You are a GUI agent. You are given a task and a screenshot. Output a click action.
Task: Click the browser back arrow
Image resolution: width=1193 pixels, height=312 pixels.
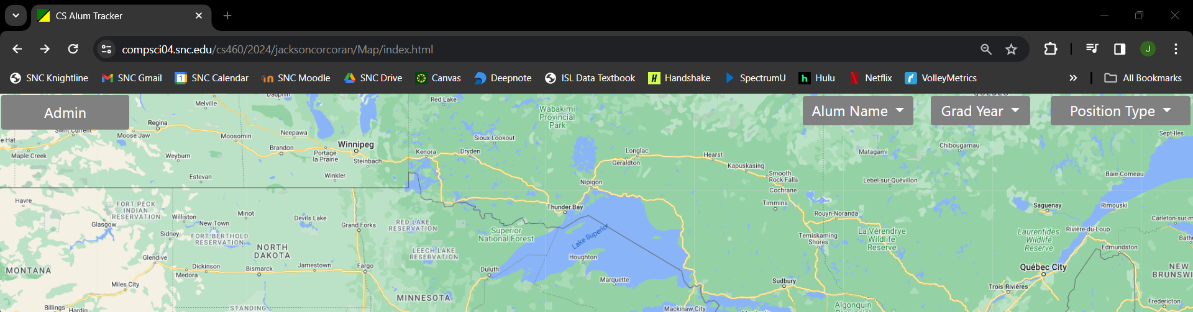coord(17,49)
